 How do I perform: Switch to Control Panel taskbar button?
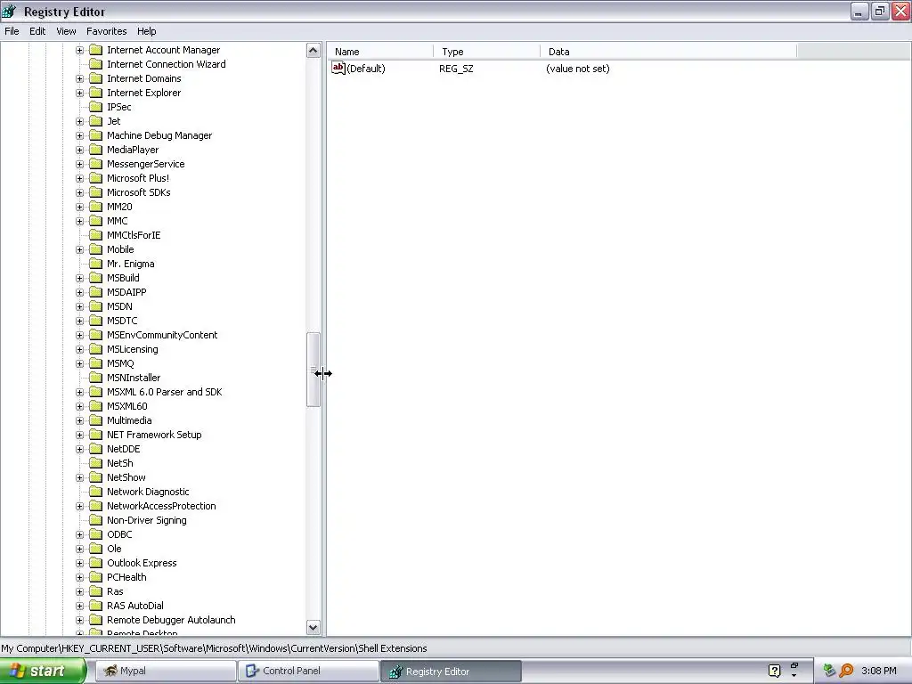pos(308,671)
